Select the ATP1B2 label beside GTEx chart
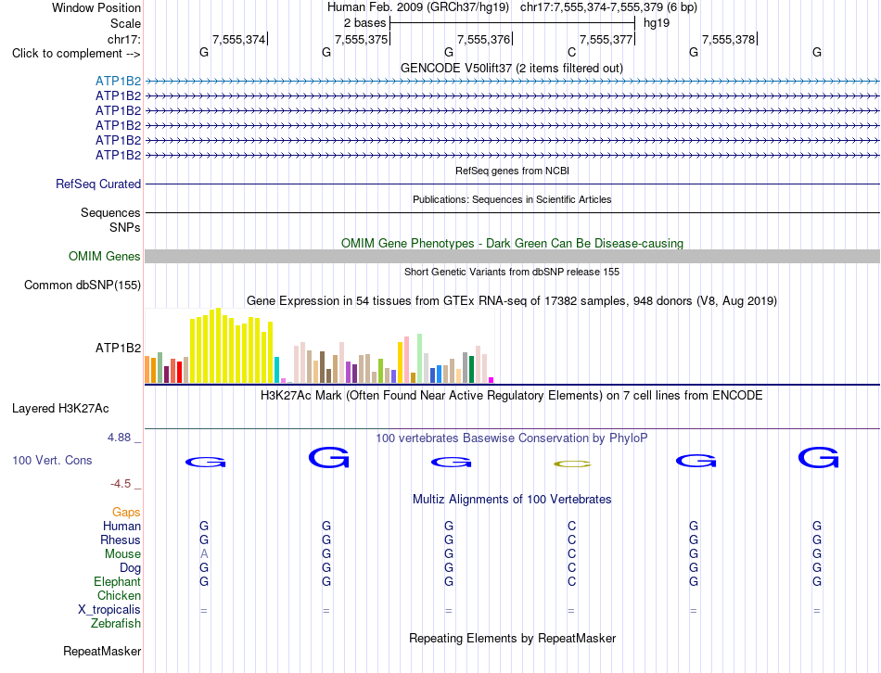The height and width of the screenshot is (673, 881). [118, 348]
